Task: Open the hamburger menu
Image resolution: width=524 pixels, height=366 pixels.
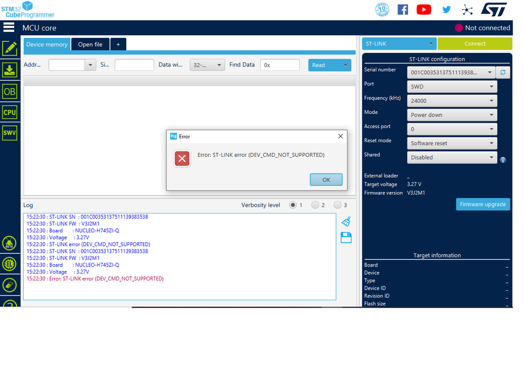Action: point(9,27)
